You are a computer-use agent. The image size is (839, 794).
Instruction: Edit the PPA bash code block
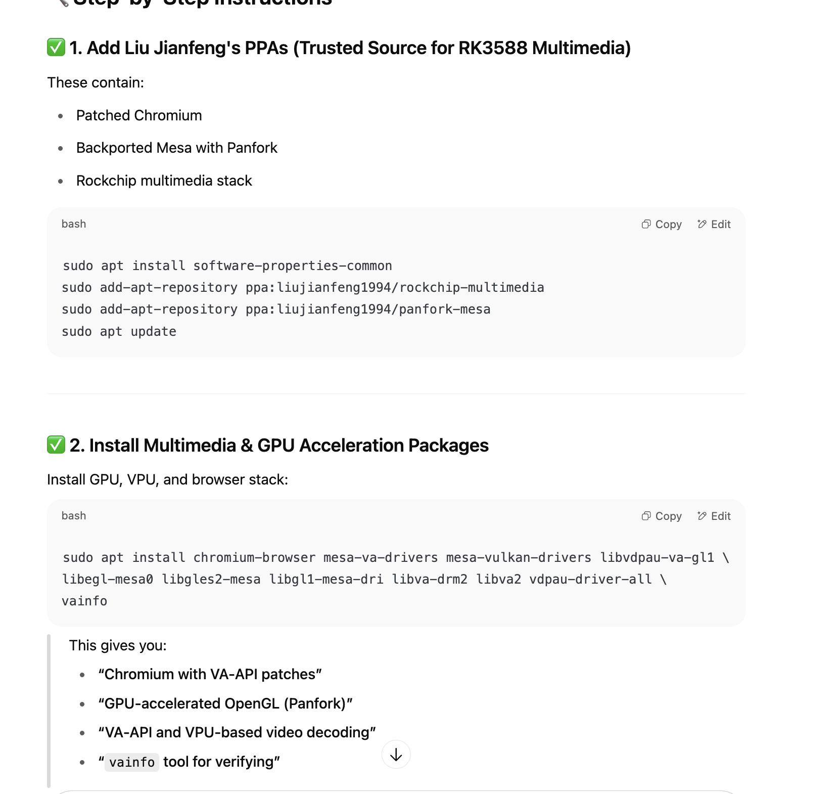(x=714, y=224)
